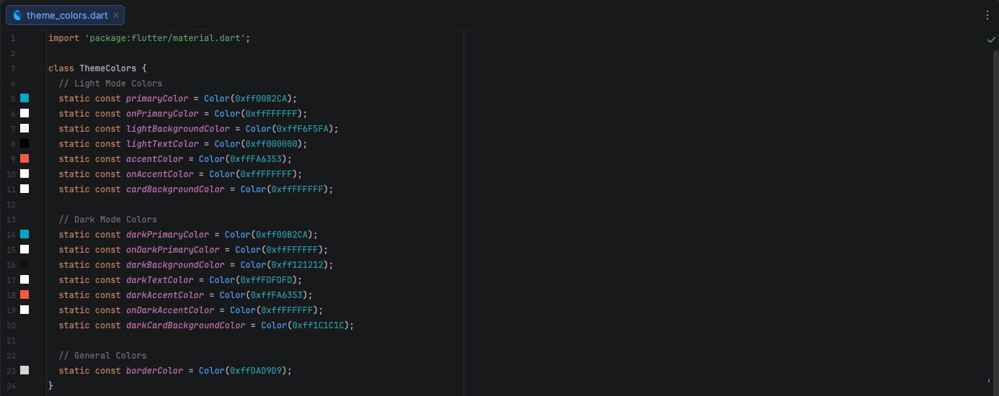Click the accentColor red gutter swatch
The width and height of the screenshot is (999, 396).
tap(25, 158)
